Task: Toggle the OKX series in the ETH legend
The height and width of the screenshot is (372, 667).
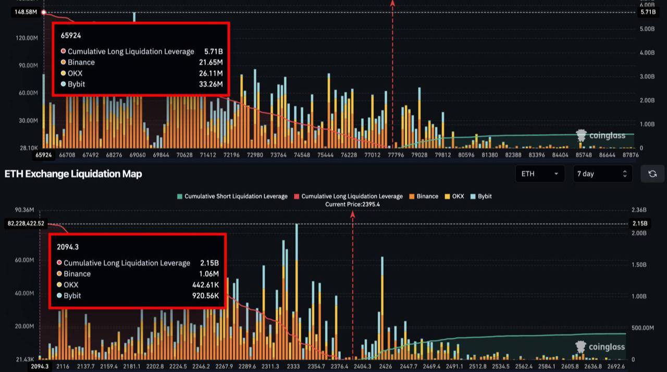Action: point(453,196)
